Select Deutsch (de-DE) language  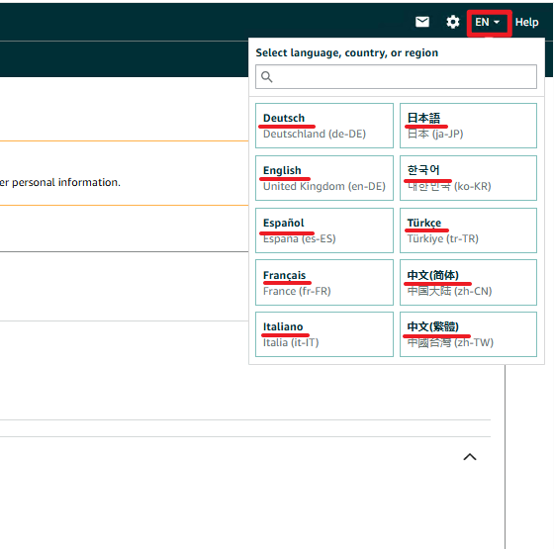pos(324,126)
